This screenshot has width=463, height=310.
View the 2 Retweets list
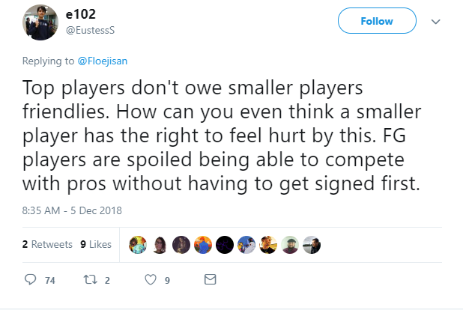[x=47, y=244]
